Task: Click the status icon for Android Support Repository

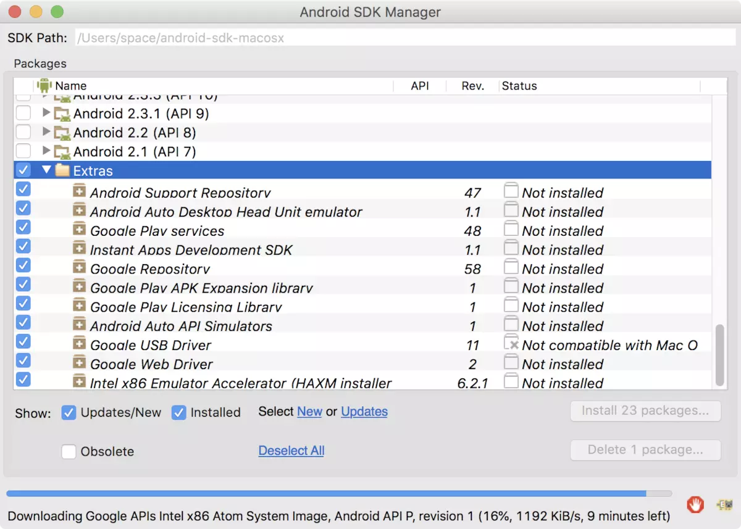Action: (x=511, y=191)
